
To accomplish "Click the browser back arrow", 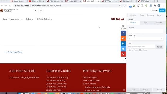I will [x=2, y=5].
